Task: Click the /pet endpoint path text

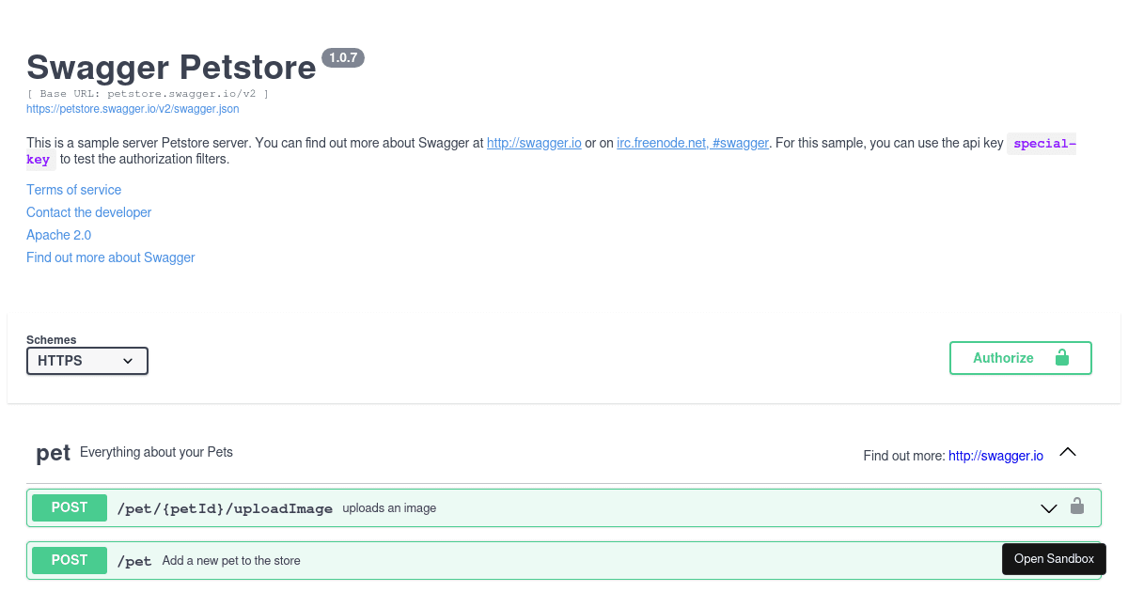Action: [134, 561]
